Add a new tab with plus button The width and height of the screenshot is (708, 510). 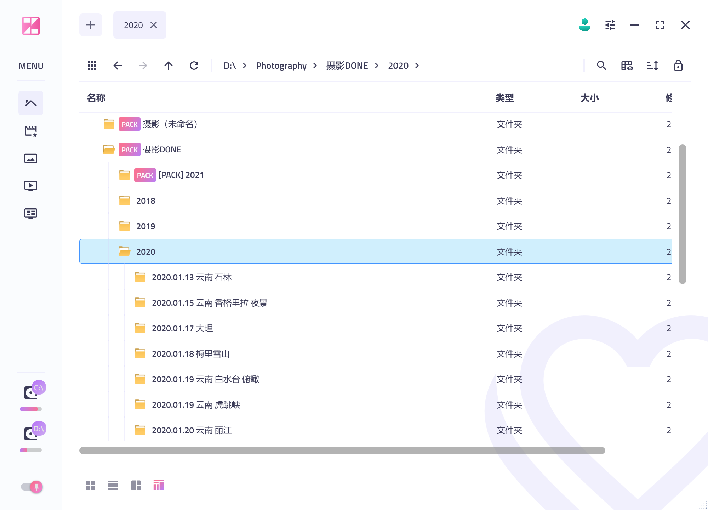(x=91, y=25)
